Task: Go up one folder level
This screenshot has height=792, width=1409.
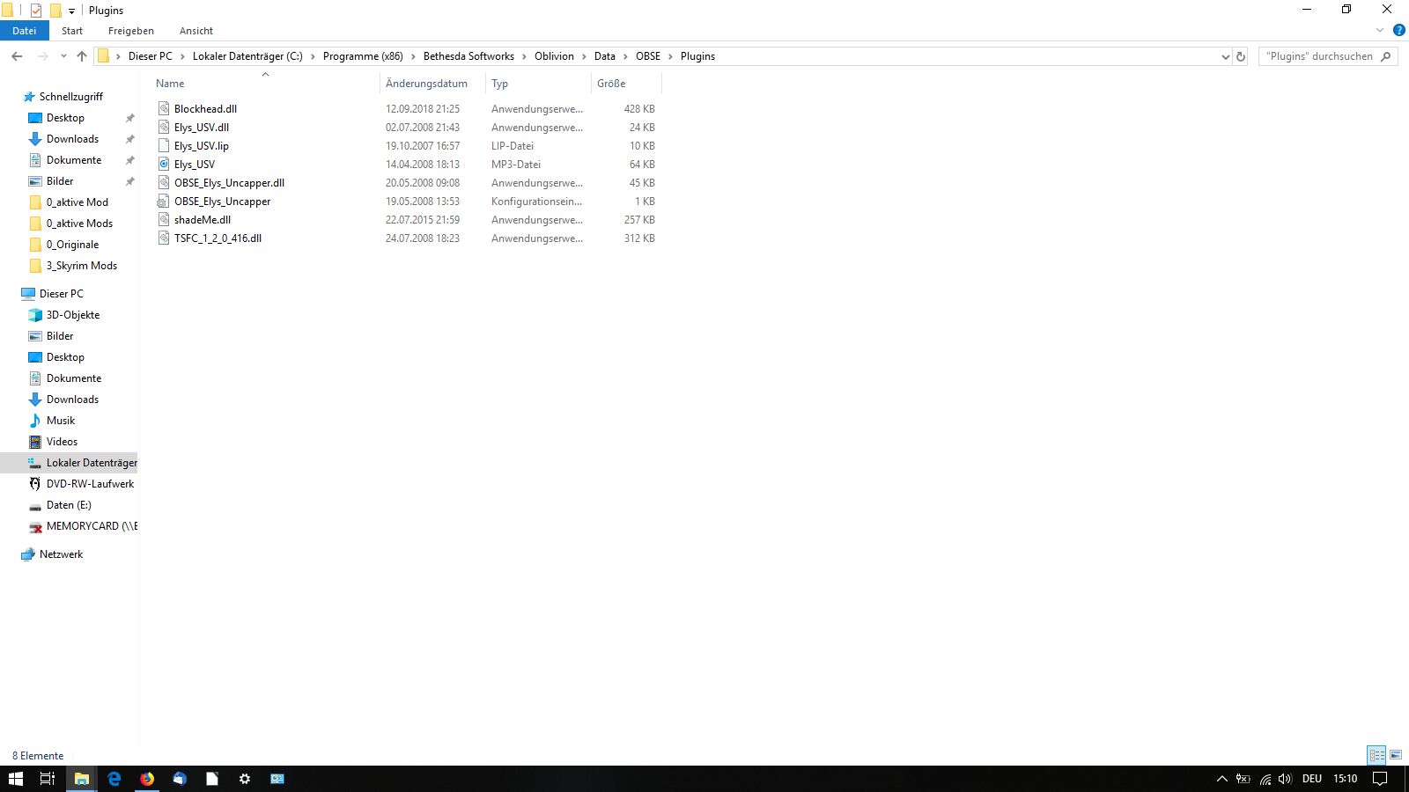Action: 82,56
